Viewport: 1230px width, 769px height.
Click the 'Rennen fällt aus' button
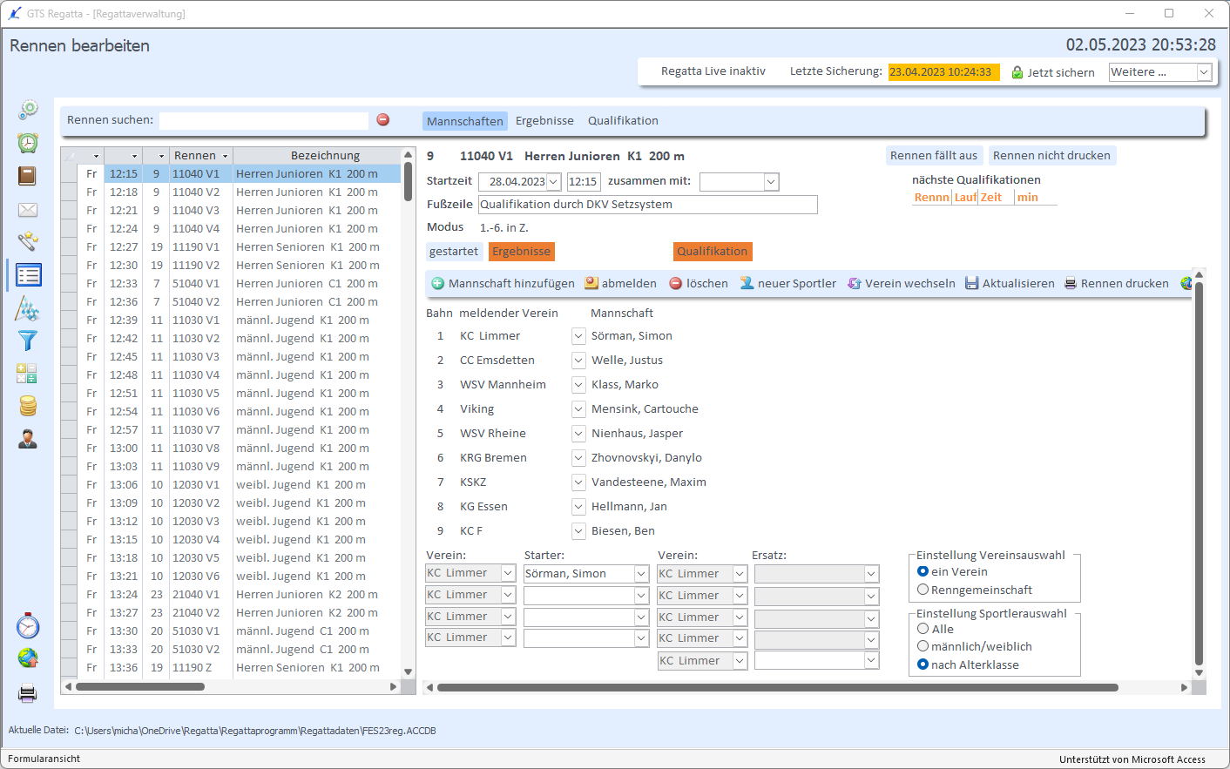[x=934, y=155]
